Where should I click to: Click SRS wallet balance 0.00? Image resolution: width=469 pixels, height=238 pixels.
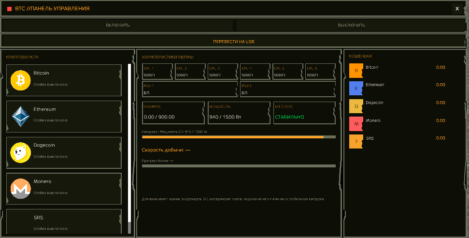coord(441,138)
